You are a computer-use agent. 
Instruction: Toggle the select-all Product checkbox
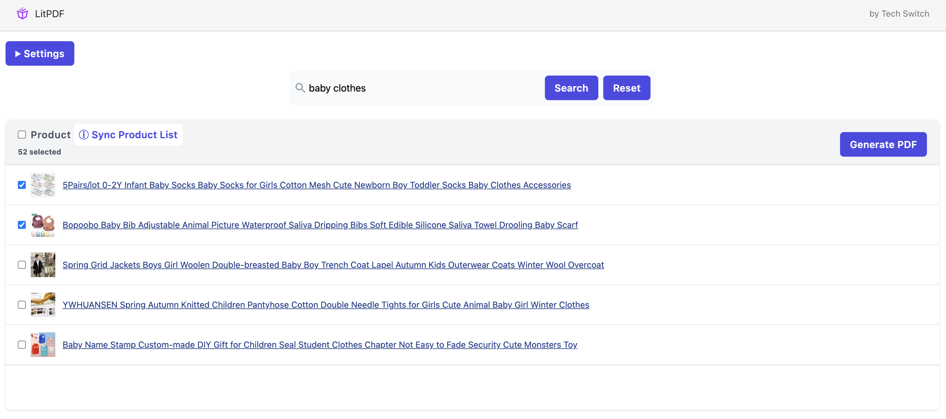22,135
